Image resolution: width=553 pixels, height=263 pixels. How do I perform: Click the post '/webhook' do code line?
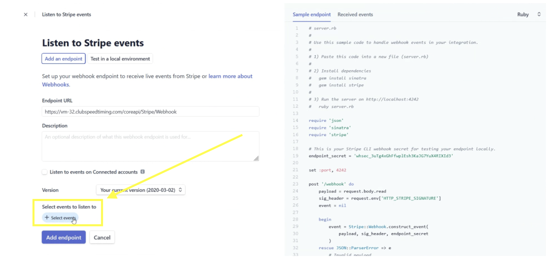tap(331, 184)
